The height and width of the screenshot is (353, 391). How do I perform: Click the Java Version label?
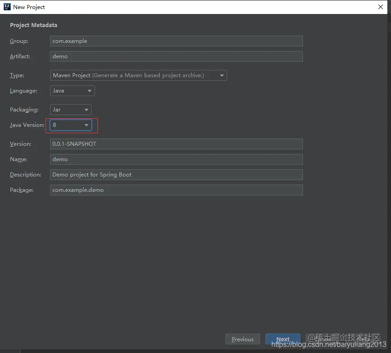coord(27,125)
